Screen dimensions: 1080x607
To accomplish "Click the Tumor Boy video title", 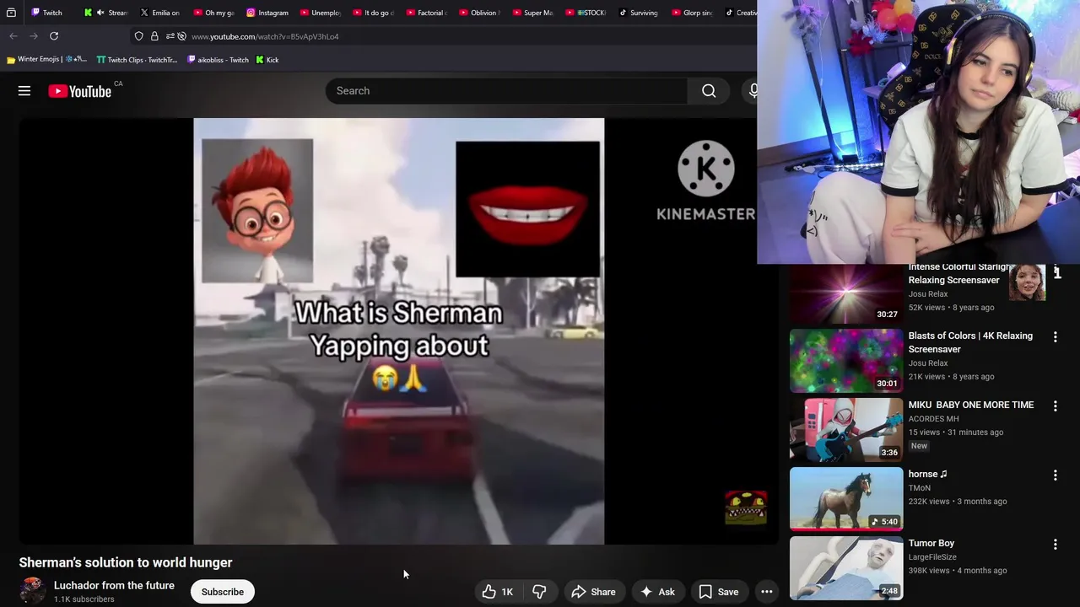I will click(931, 543).
